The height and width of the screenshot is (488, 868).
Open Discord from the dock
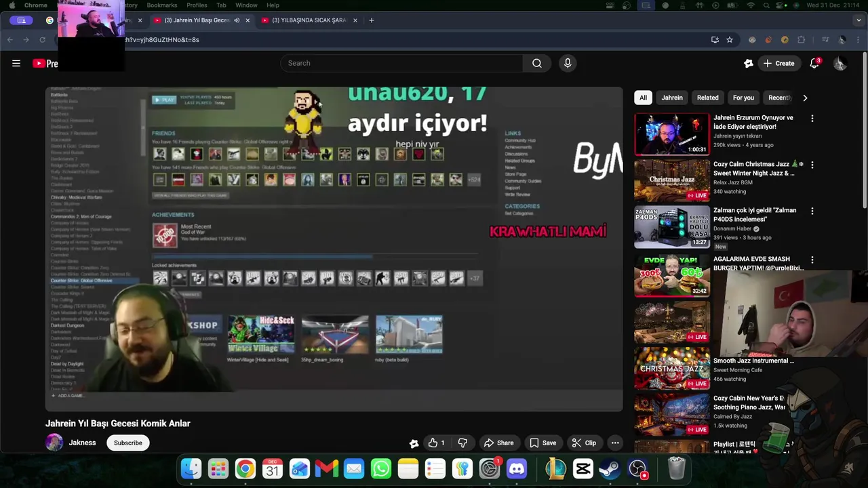click(x=517, y=468)
